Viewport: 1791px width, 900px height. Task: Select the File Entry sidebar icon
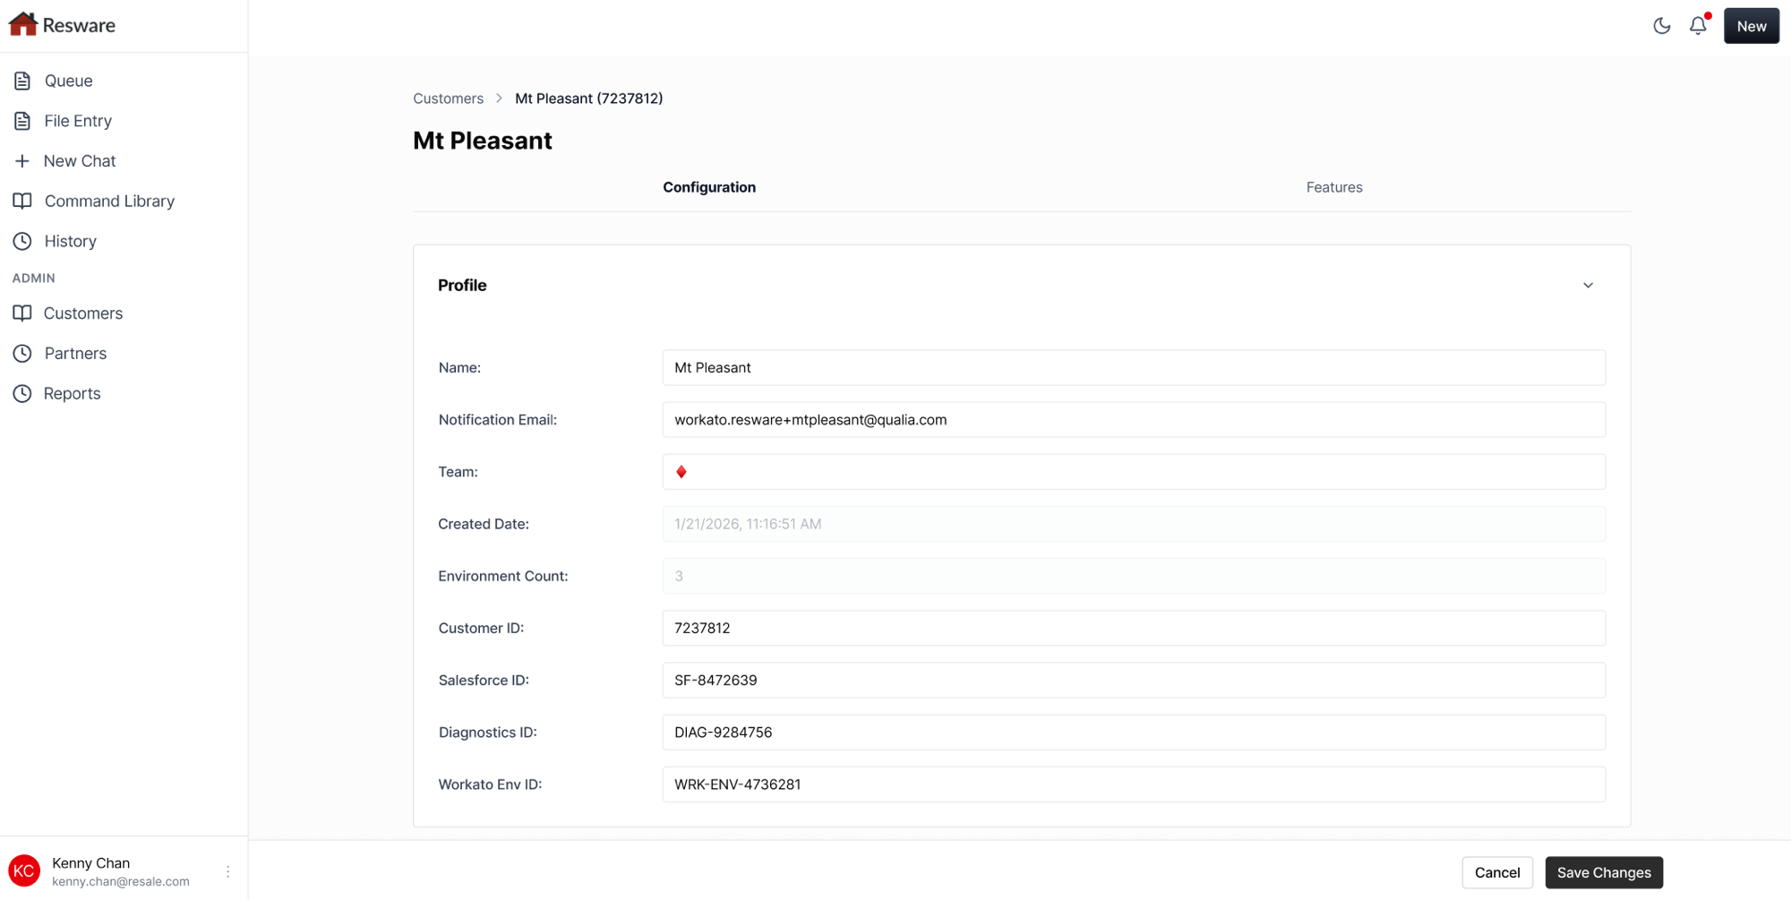click(22, 121)
